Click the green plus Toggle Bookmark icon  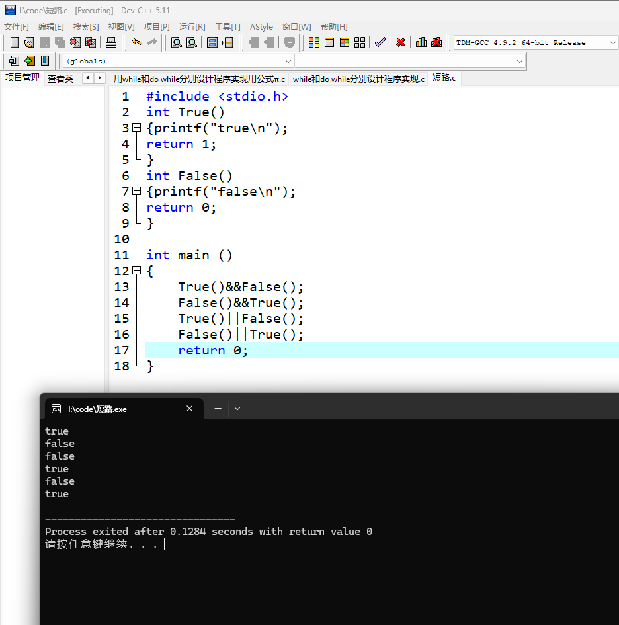(30, 61)
